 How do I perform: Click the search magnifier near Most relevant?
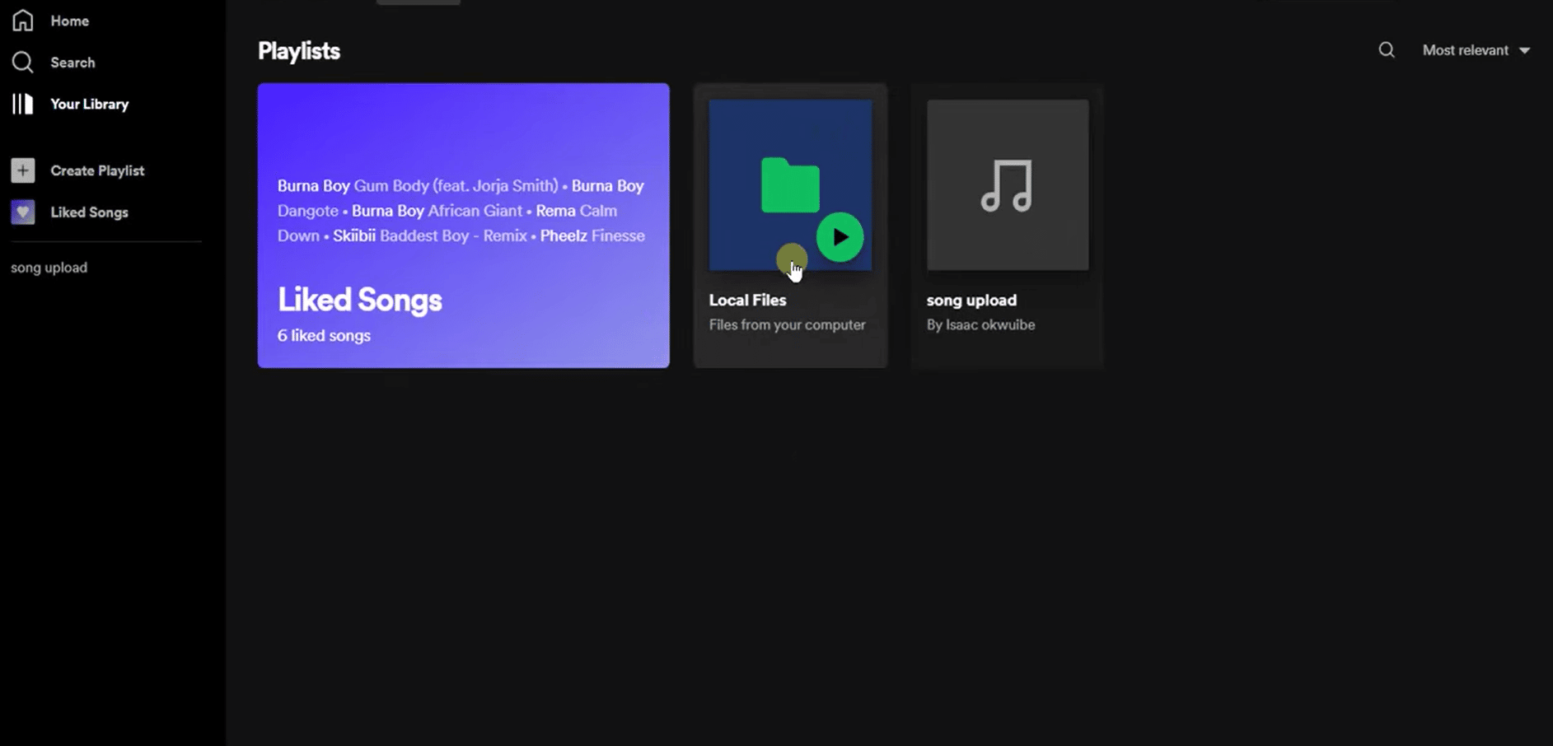click(x=1387, y=50)
